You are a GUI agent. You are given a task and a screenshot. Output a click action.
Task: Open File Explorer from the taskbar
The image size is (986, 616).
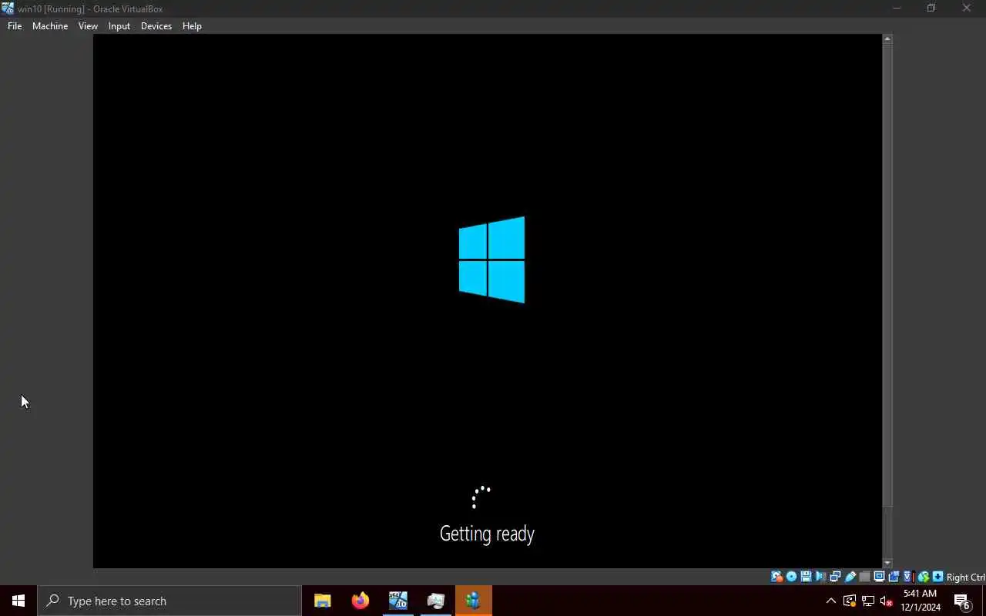click(323, 601)
